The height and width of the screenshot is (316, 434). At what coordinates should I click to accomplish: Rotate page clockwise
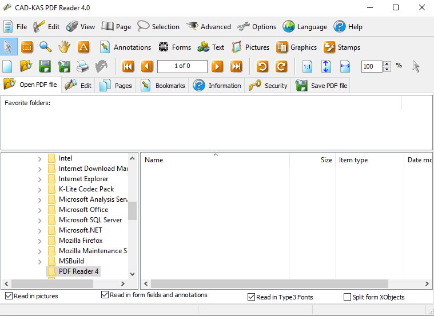pyautogui.click(x=281, y=66)
